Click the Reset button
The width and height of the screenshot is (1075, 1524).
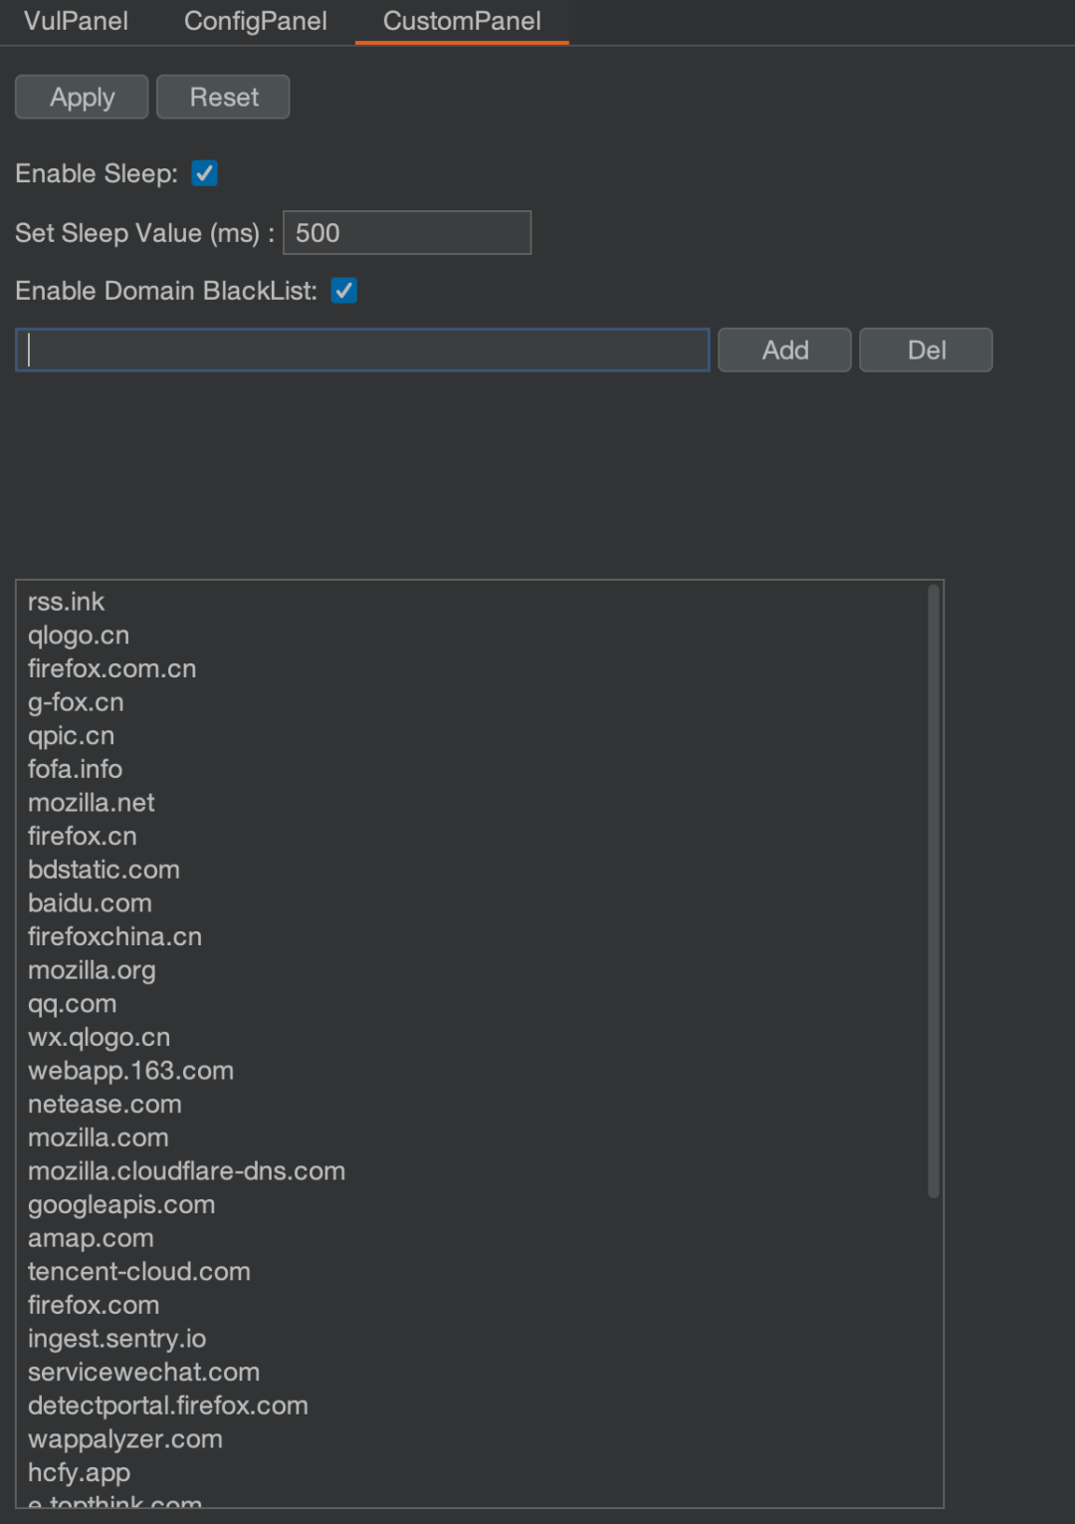click(223, 97)
